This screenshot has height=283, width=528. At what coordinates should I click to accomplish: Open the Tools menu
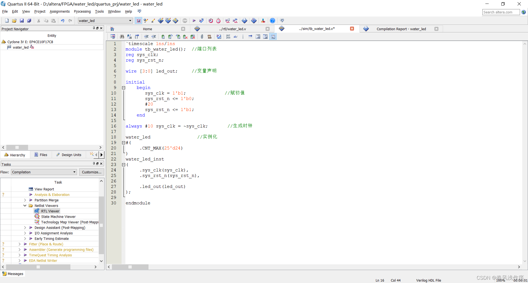99,11
